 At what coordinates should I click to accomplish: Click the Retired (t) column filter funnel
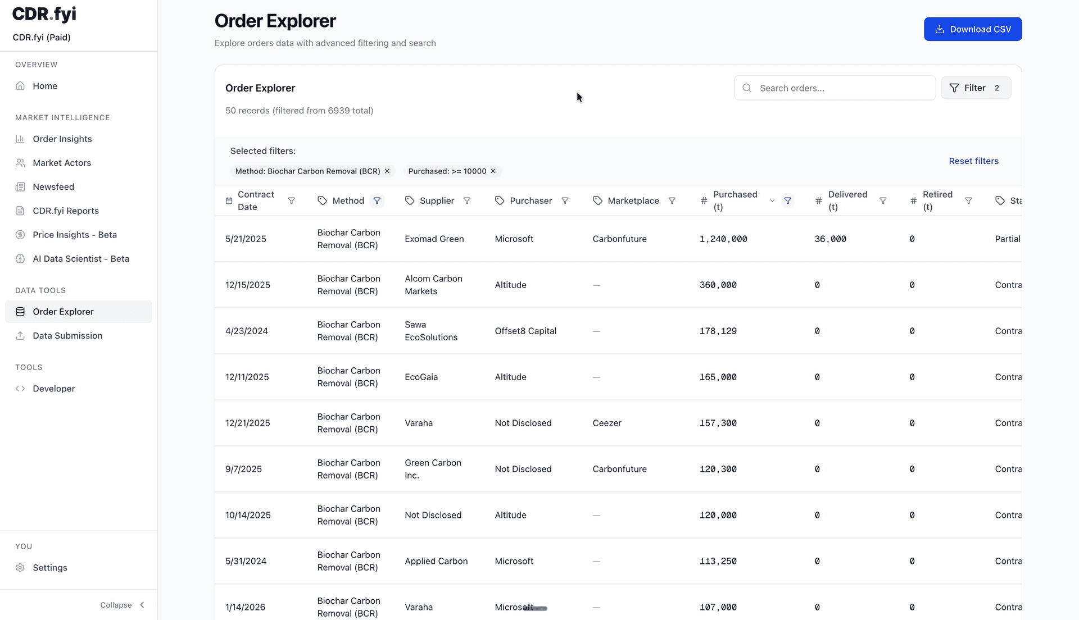[x=968, y=200]
